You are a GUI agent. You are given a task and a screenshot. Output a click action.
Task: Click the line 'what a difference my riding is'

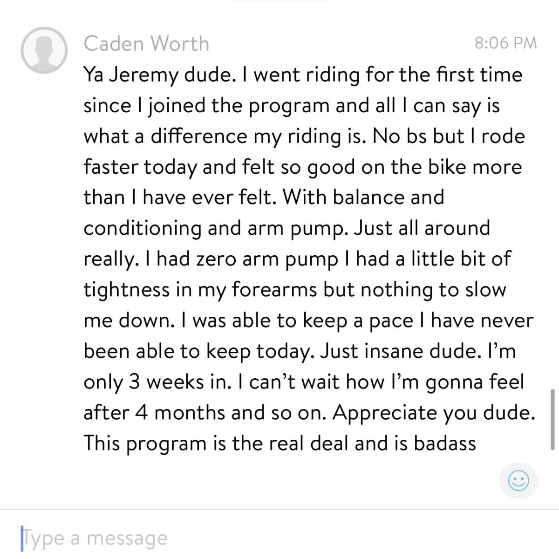(x=224, y=136)
